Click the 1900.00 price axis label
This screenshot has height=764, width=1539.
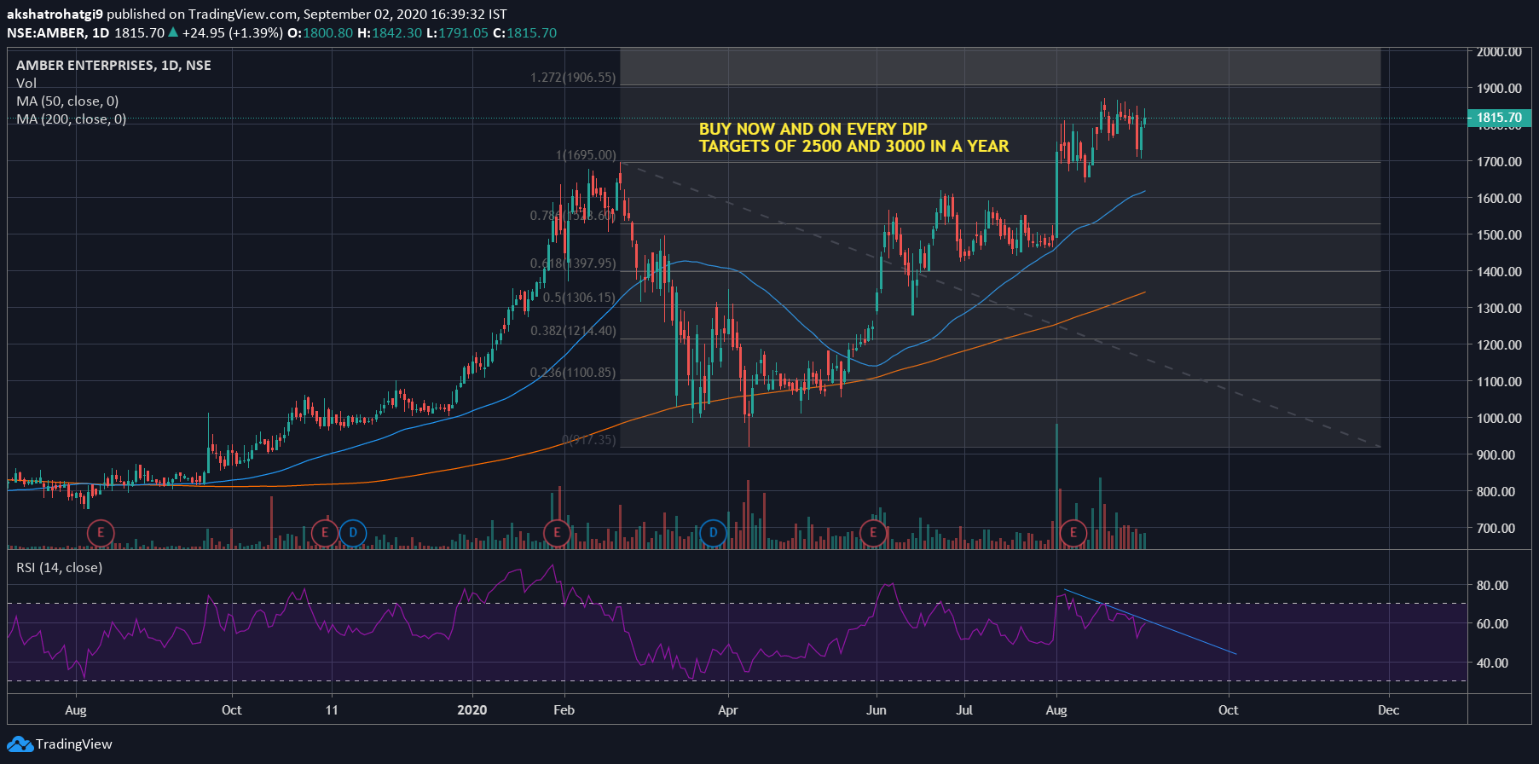pyautogui.click(x=1499, y=89)
